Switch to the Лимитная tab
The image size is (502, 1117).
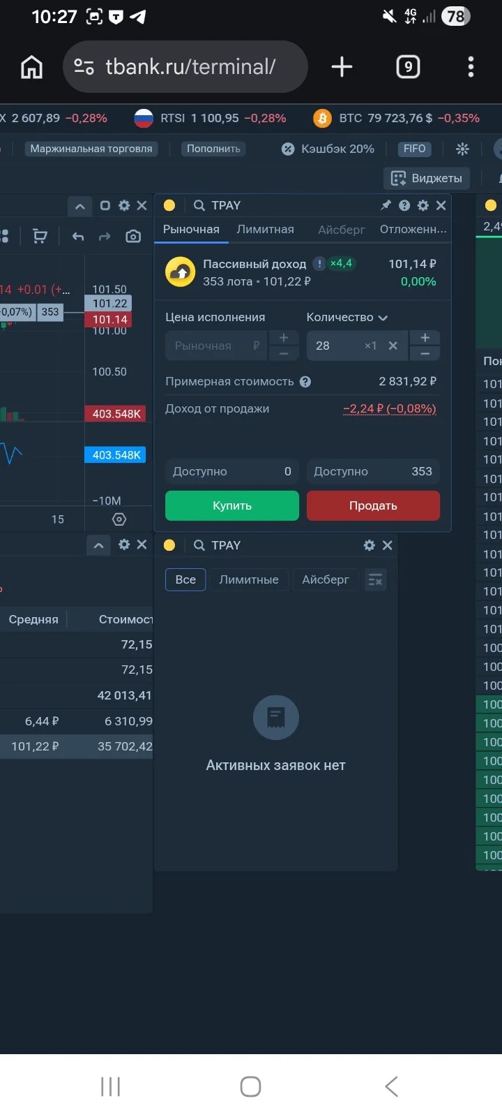pyautogui.click(x=265, y=229)
